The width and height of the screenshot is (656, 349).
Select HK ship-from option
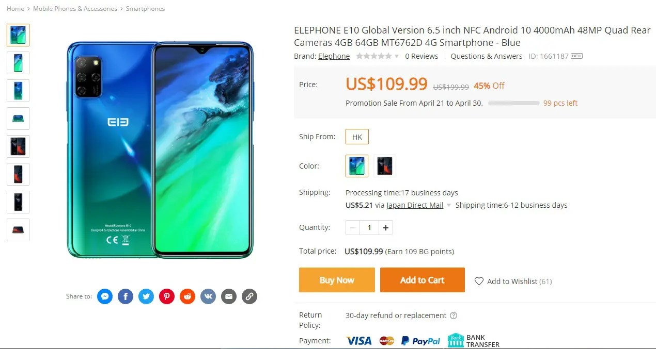357,137
